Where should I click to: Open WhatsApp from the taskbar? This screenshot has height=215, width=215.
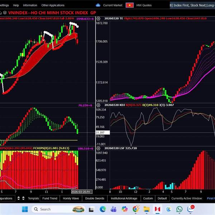point(180,209)
